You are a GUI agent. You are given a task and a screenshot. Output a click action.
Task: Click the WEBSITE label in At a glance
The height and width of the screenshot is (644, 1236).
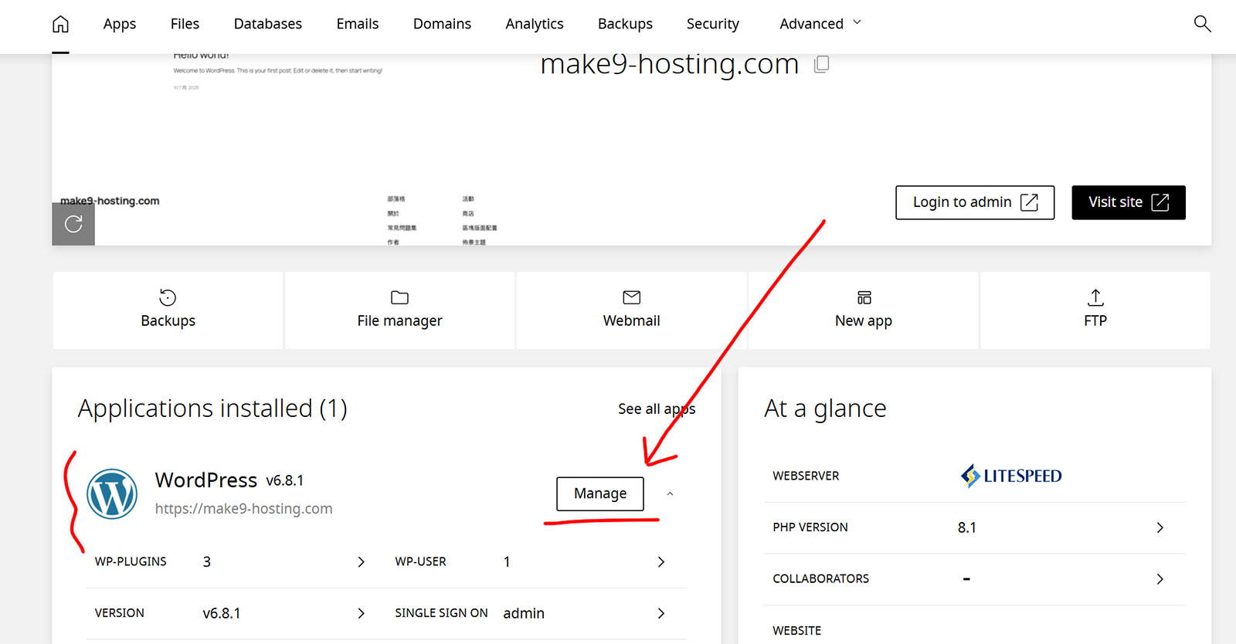click(x=796, y=631)
